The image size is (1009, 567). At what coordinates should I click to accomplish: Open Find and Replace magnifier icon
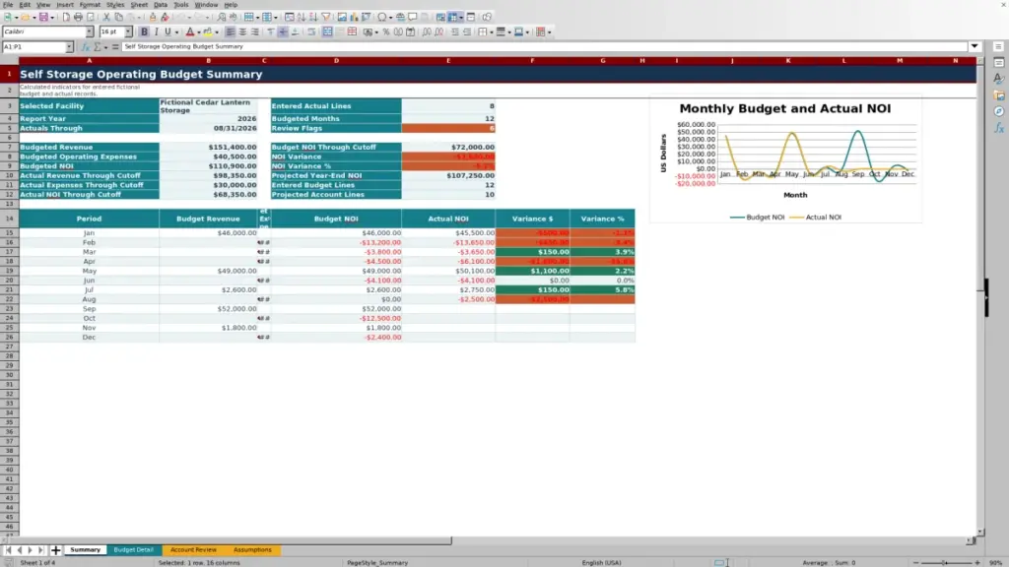tap(222, 17)
